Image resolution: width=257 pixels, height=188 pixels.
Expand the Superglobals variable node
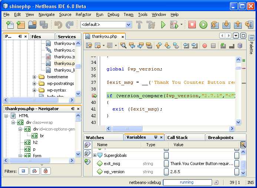pos(95,155)
